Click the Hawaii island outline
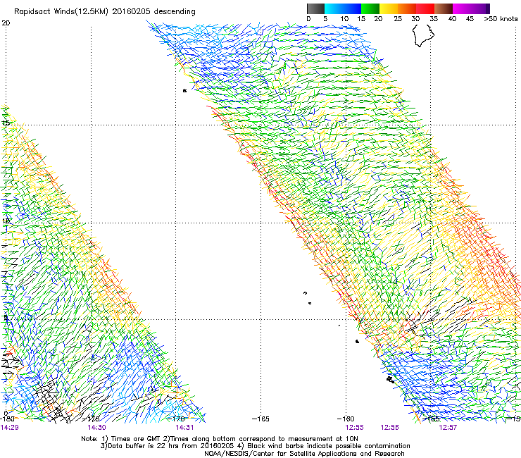521x458 pixels. point(423,35)
